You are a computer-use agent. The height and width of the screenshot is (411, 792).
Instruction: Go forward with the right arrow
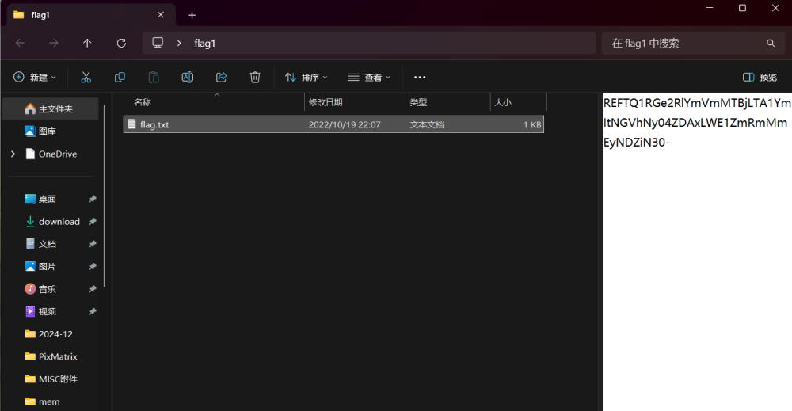pos(54,44)
